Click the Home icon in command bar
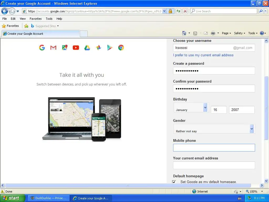Image resolution: width=269 pixels, height=202 pixels. click(x=184, y=33)
